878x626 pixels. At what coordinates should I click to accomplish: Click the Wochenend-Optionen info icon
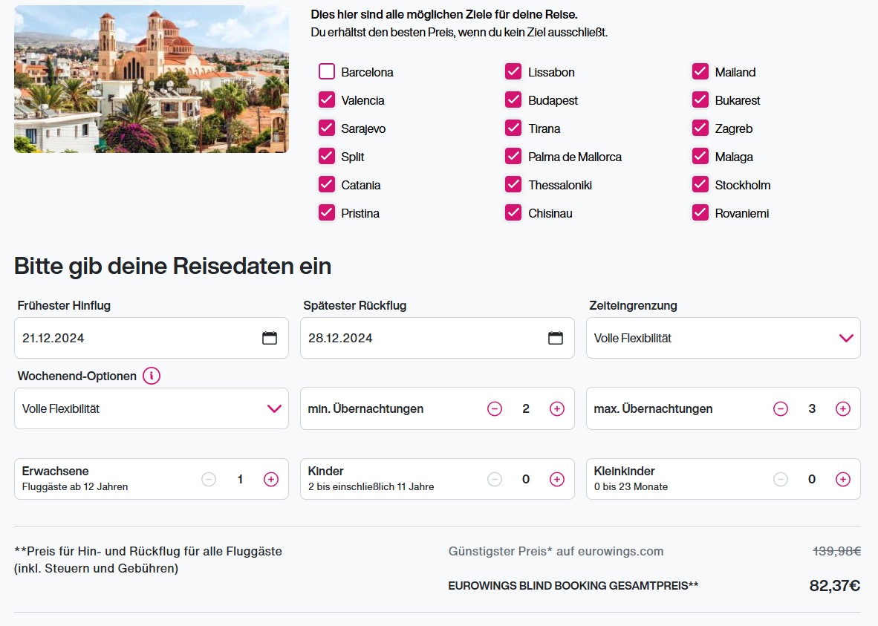[152, 376]
